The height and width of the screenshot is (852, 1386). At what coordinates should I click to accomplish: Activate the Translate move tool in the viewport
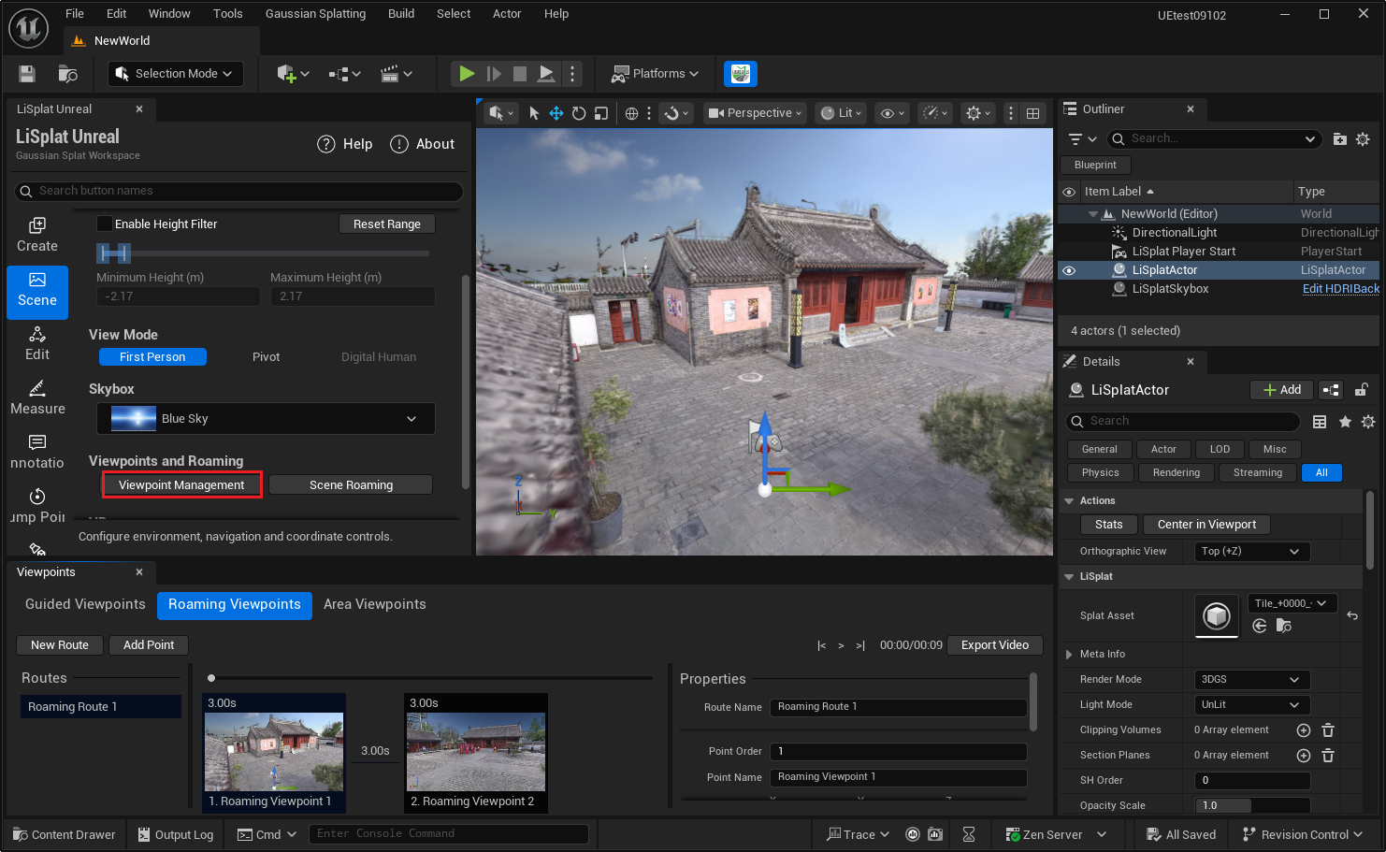pyautogui.click(x=556, y=113)
